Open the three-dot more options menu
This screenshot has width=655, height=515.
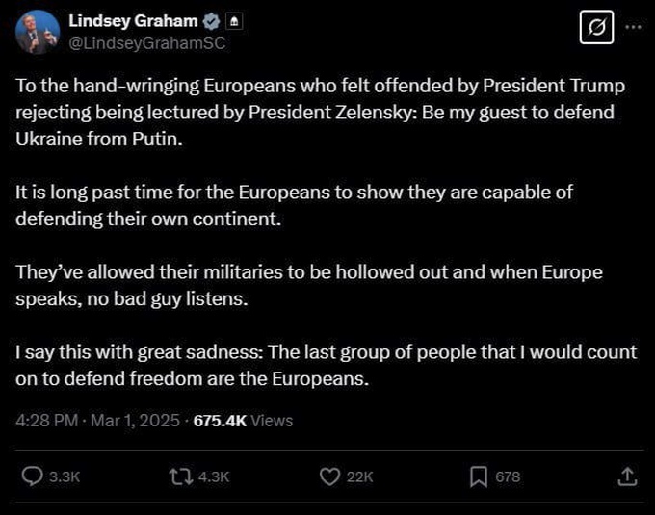(633, 26)
